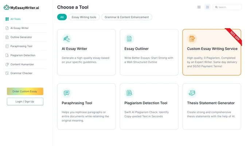The image size is (249, 146).
Task: Open Custom Essay Writing Service card title
Action: (212, 49)
